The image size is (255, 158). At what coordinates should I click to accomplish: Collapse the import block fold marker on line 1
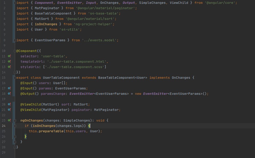tap(15, 3)
